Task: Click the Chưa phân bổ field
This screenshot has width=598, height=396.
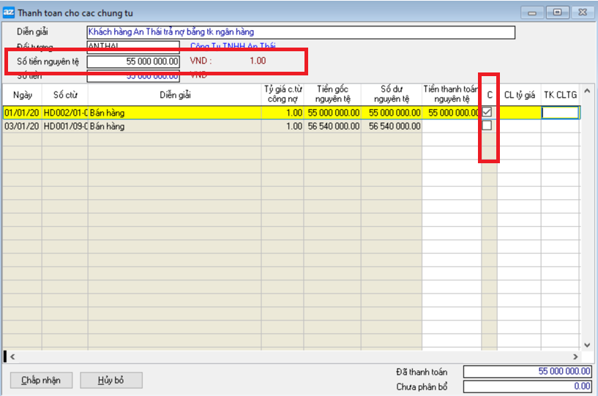Action: click(528, 386)
